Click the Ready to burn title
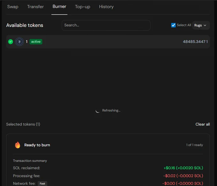Screen dimensions: 217x186 (37, 145)
